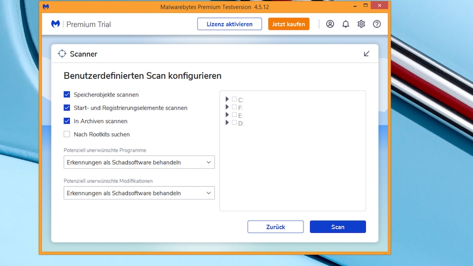
Task: Check the D: drive checkbox
Action: [x=234, y=123]
